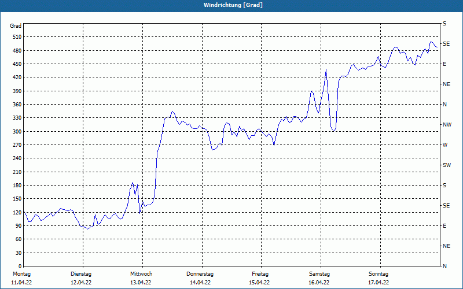Screen dimensions: 463x289
Task: Select the 240 value on the degree axis
Action: click(x=17, y=158)
